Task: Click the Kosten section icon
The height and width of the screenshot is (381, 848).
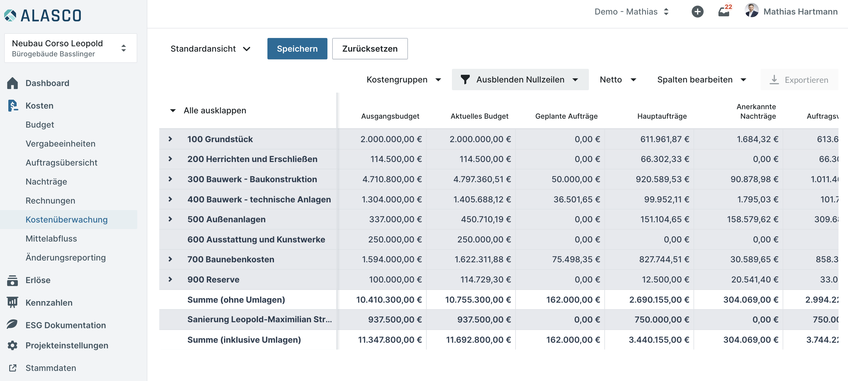Action: [x=12, y=106]
